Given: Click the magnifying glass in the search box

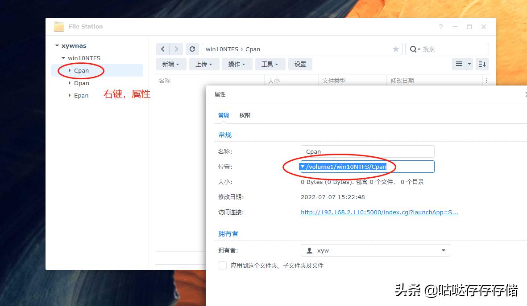Looking at the screenshot, I should click(413, 49).
